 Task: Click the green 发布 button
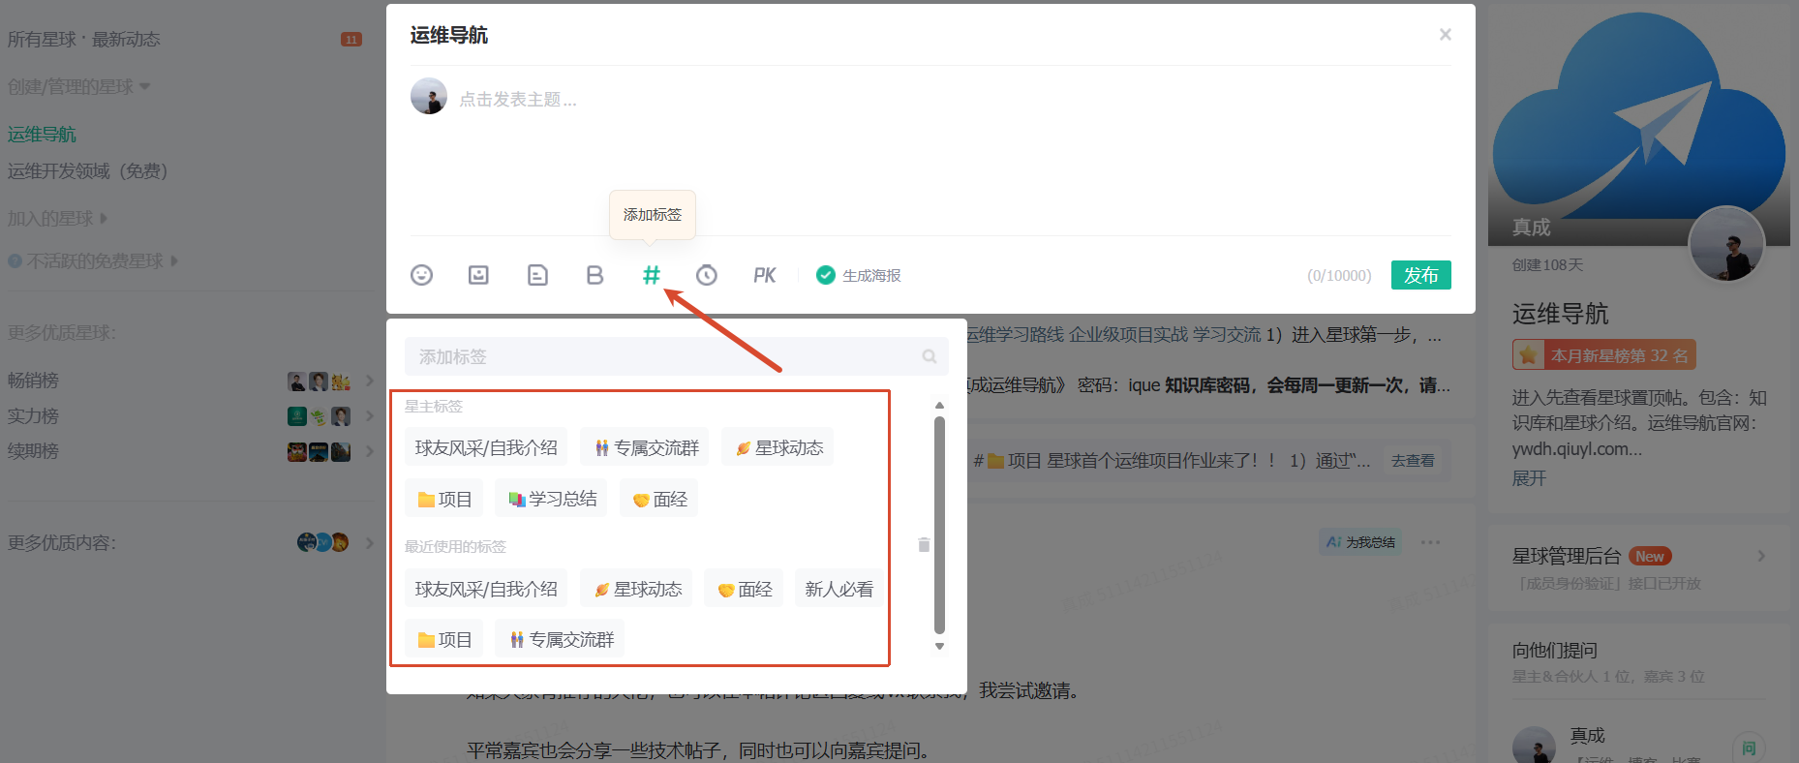click(x=1420, y=275)
